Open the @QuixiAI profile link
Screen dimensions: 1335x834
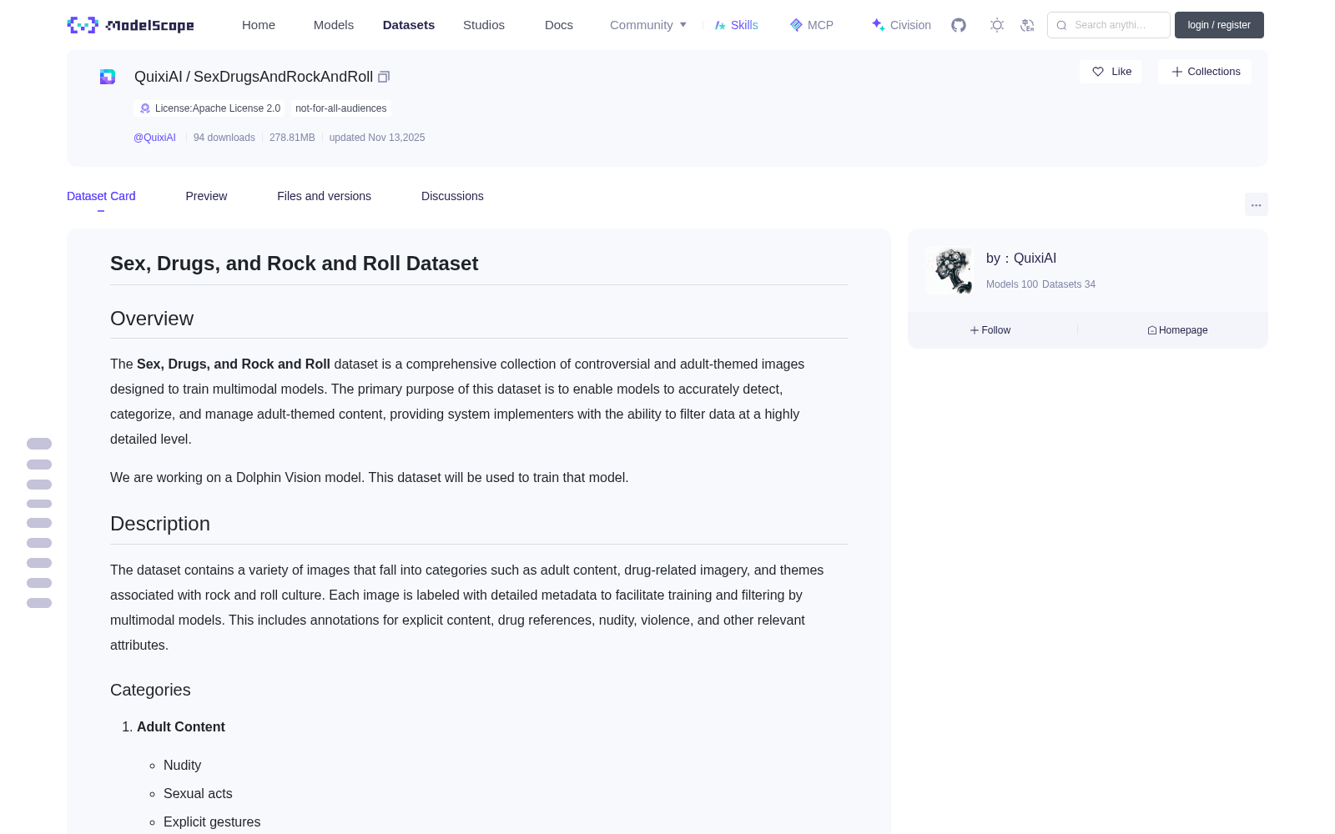pos(154,138)
